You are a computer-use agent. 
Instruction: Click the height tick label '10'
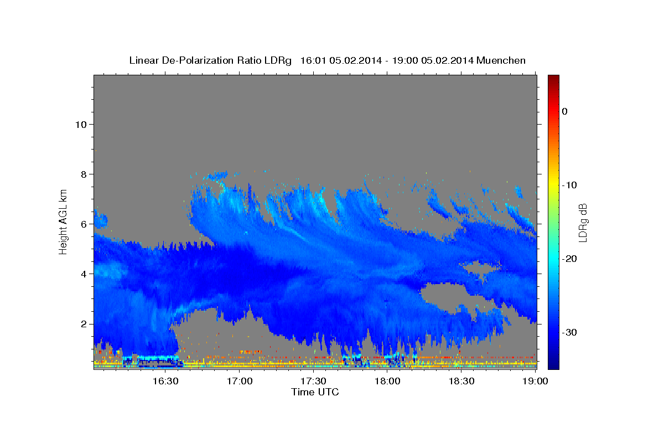click(x=80, y=124)
